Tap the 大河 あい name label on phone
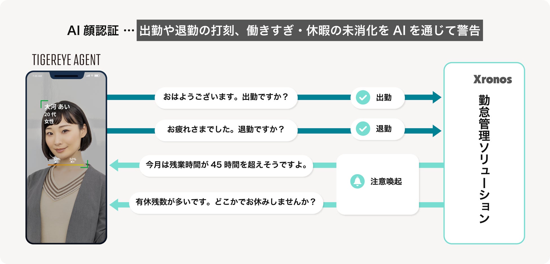Viewport: 550px width, 264px height. tap(57, 107)
